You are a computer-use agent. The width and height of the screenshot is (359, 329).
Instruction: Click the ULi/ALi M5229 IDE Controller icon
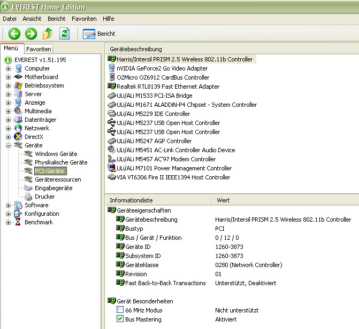point(111,113)
